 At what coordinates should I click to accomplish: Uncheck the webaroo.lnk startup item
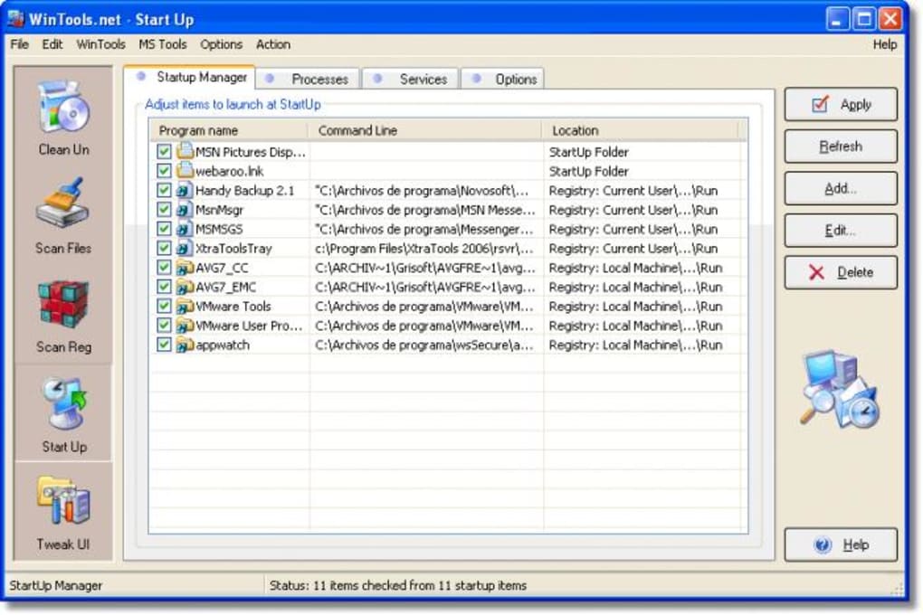(164, 171)
